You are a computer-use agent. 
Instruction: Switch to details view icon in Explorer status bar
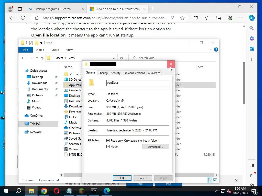pos(210,180)
